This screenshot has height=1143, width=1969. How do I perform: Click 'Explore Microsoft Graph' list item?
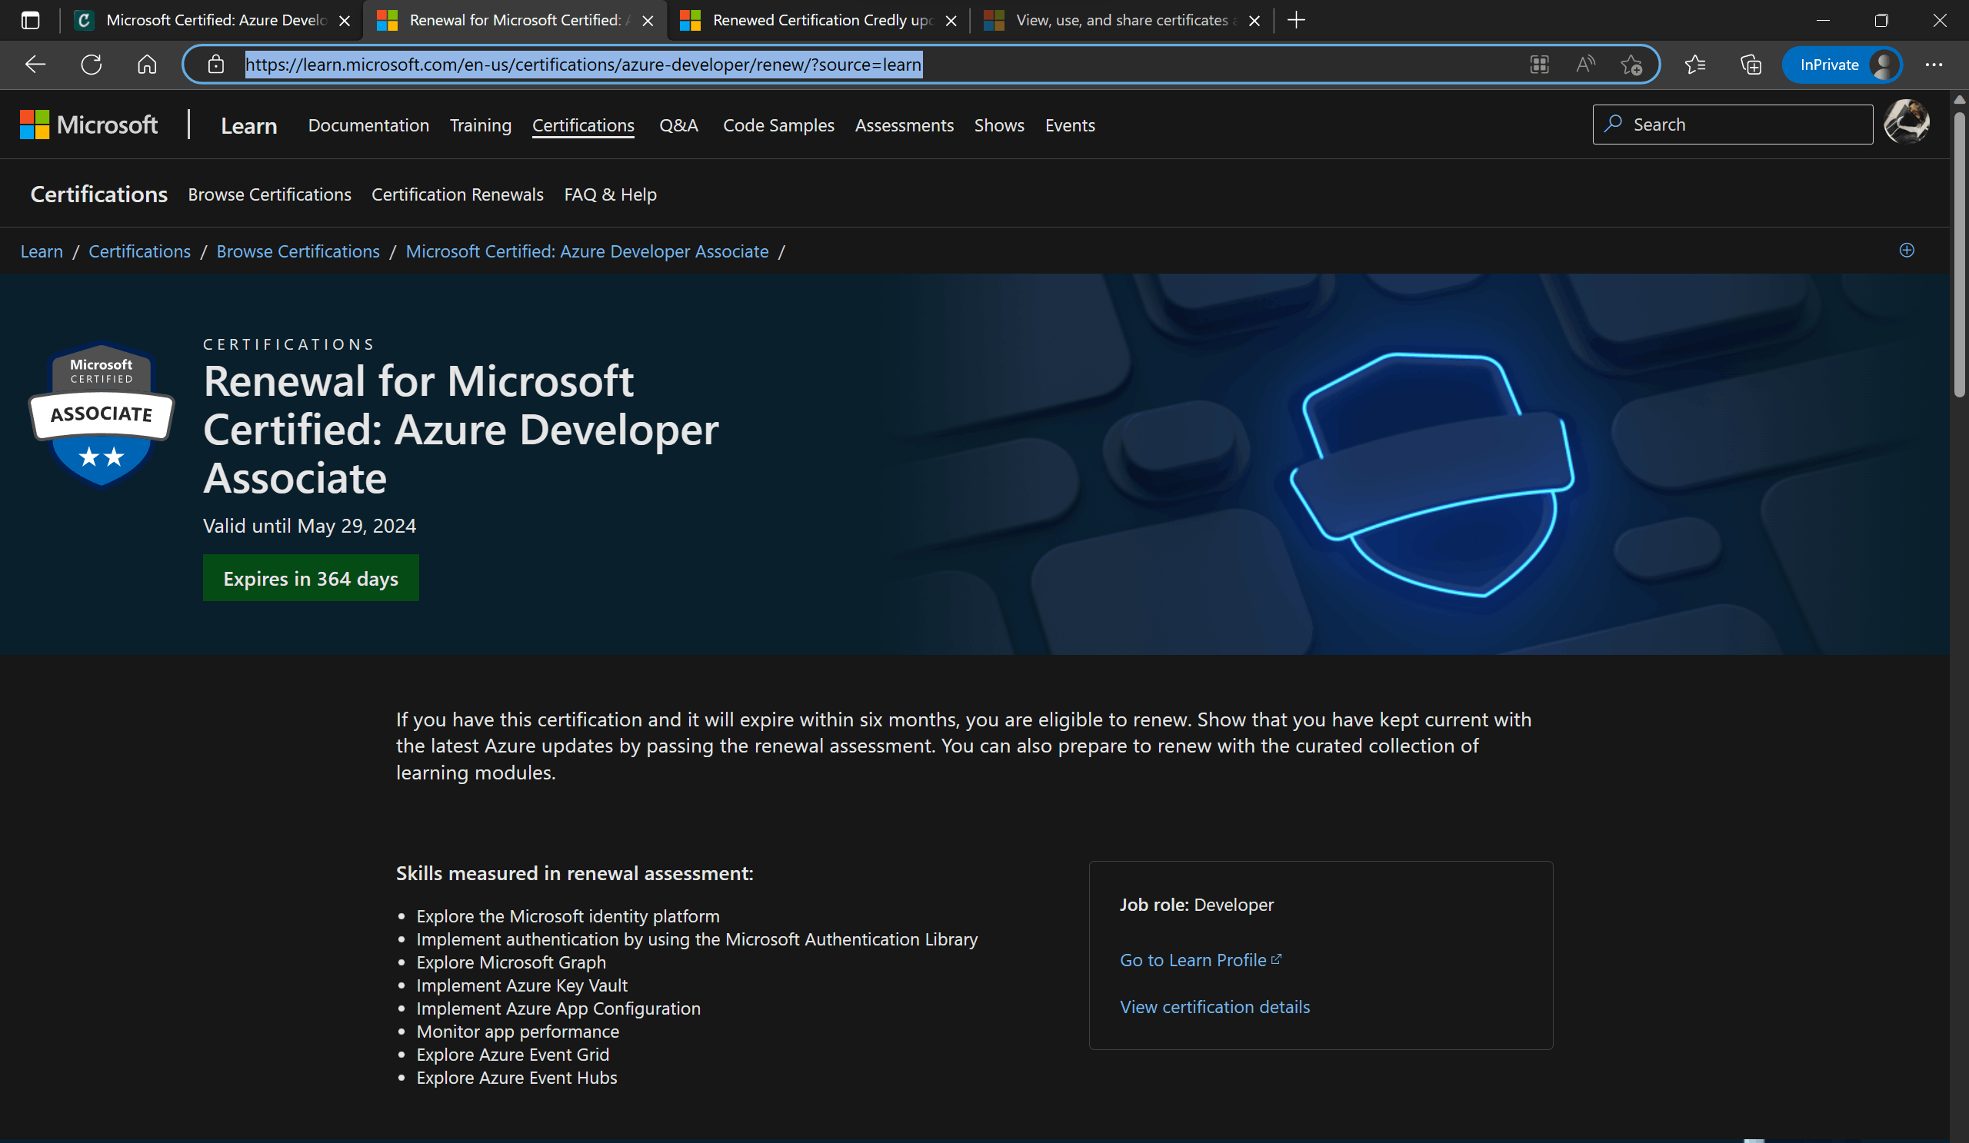[x=511, y=962]
